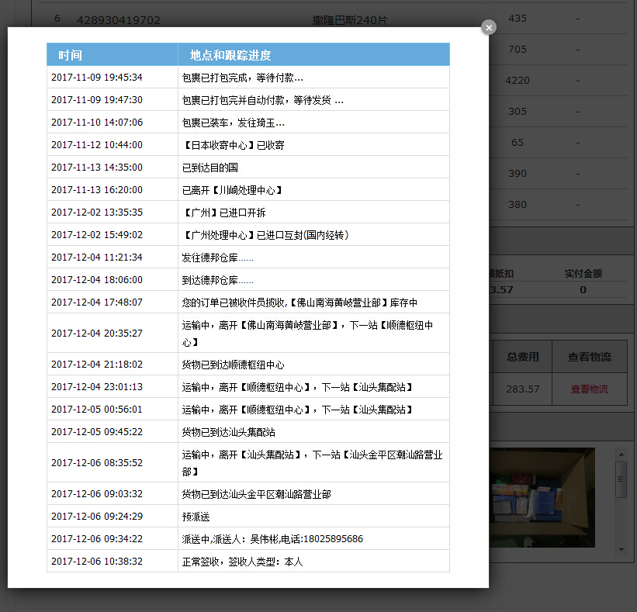This screenshot has height=612, width=637.
Task: Click the value 4220 in background list
Action: [x=518, y=81]
